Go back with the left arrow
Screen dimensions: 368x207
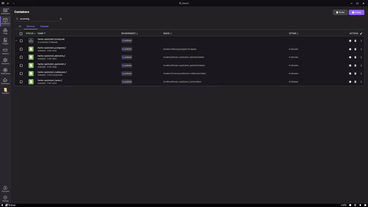(8, 3)
